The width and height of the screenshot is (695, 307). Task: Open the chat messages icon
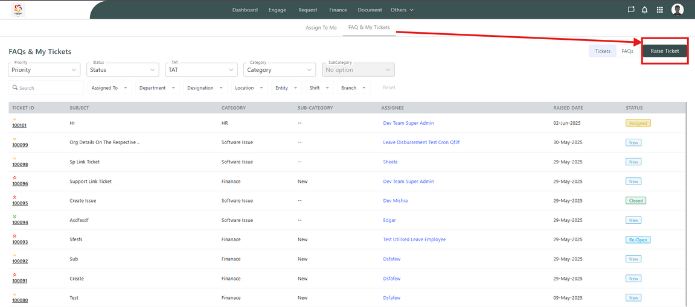631,10
